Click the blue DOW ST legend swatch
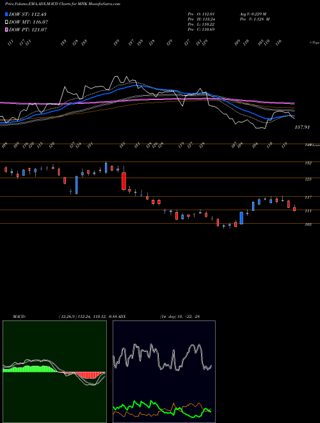 click(6, 14)
